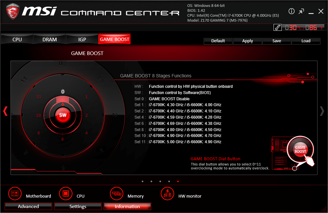The width and height of the screenshot is (328, 213).
Task: Set the Game Boost dial to stage 8
Action: 38,133
